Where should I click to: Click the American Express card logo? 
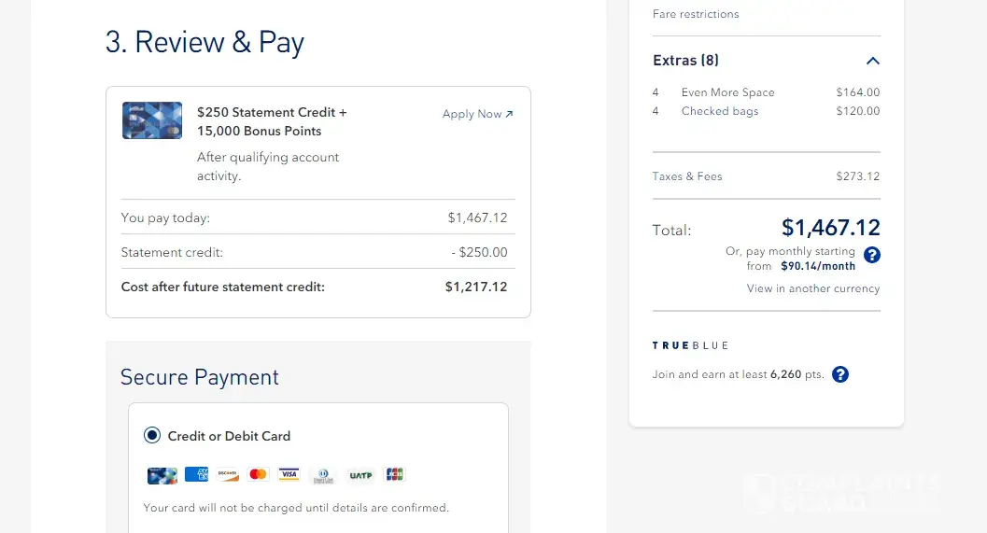(196, 475)
